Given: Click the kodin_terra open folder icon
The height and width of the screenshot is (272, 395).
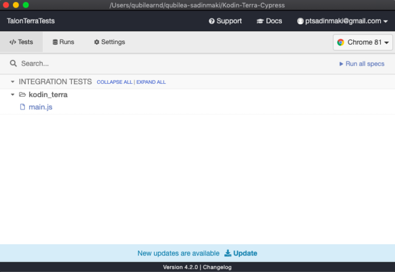Looking at the screenshot, I should pos(23,94).
